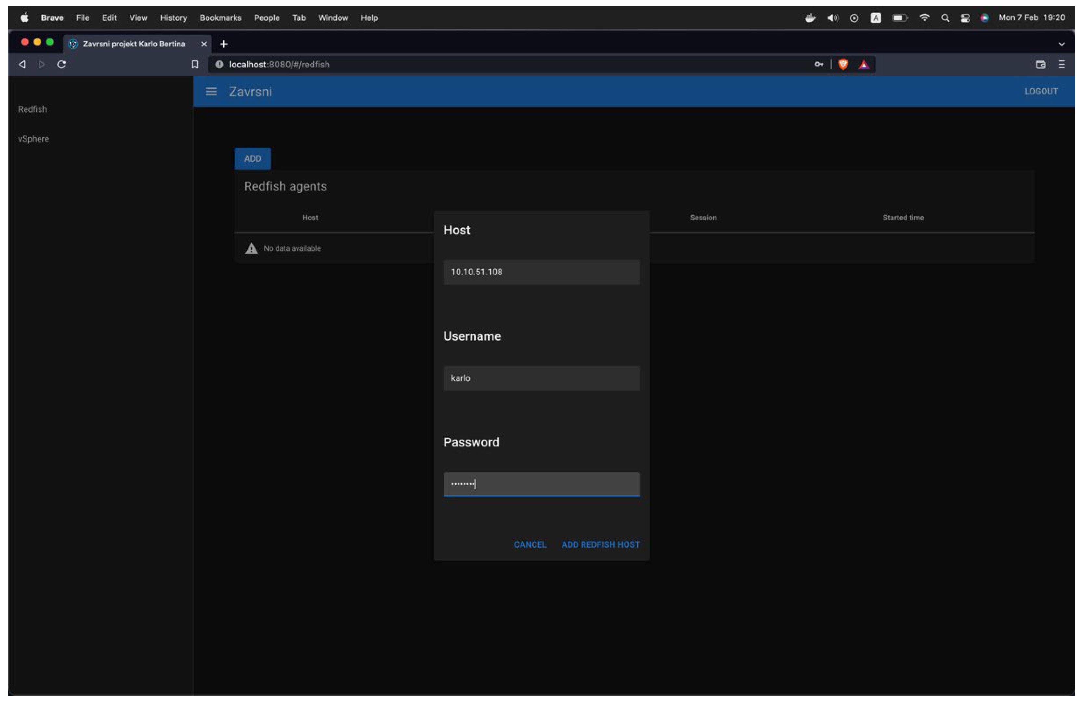Open Brave's main menu hamburger icon
The height and width of the screenshot is (702, 1083).
pyautogui.click(x=1062, y=65)
